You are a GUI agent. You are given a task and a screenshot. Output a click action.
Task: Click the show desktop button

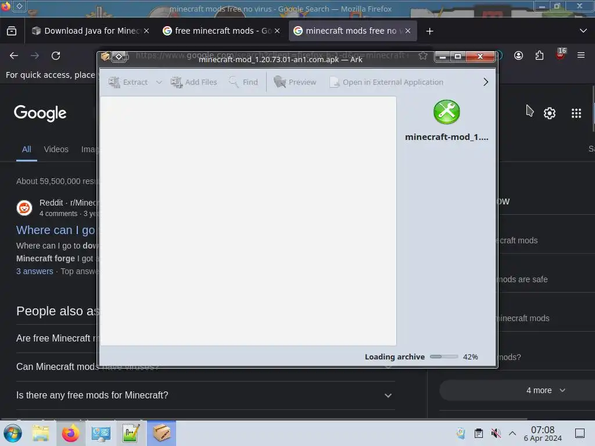[580, 433]
